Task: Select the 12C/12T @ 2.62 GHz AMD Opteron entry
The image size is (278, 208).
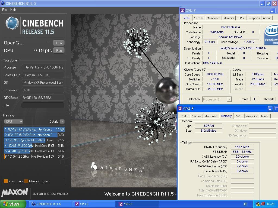Action: pyautogui.click(x=34, y=140)
